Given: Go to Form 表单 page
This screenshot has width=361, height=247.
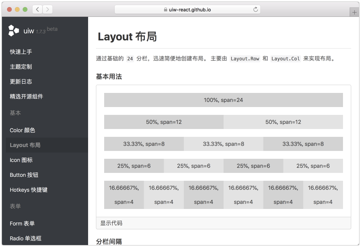Looking at the screenshot, I should [22, 223].
